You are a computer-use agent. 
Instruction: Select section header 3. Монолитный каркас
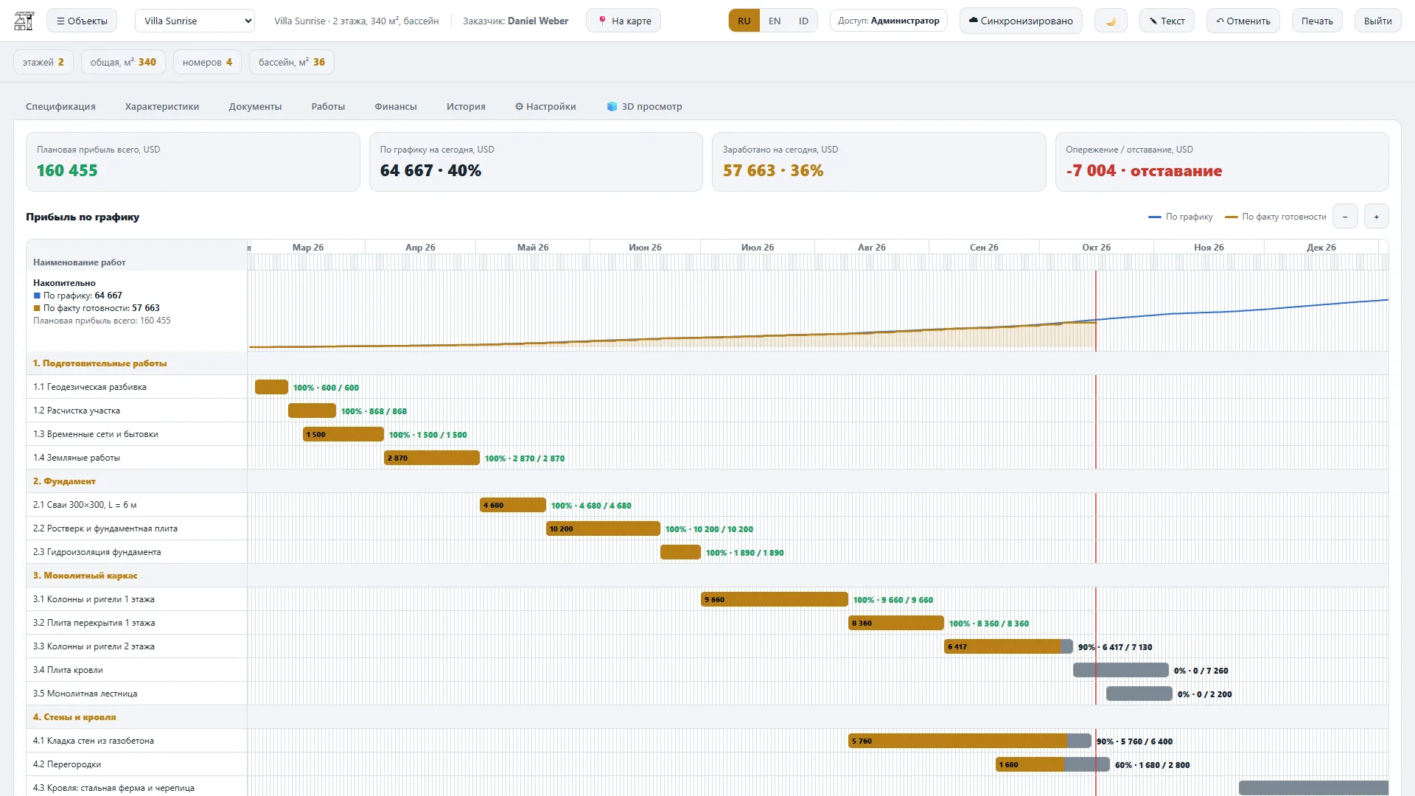tap(85, 576)
